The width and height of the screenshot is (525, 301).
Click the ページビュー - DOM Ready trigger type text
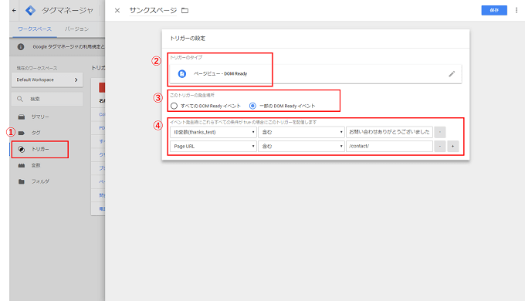pos(220,73)
